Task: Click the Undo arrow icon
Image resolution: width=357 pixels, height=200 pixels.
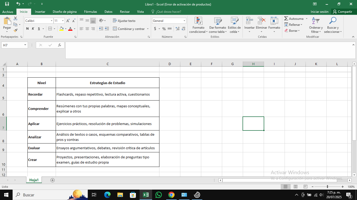Action: coord(18,4)
